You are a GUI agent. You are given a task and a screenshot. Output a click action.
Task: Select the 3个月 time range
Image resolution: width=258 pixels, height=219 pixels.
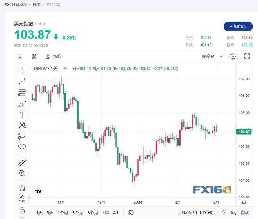78,212
